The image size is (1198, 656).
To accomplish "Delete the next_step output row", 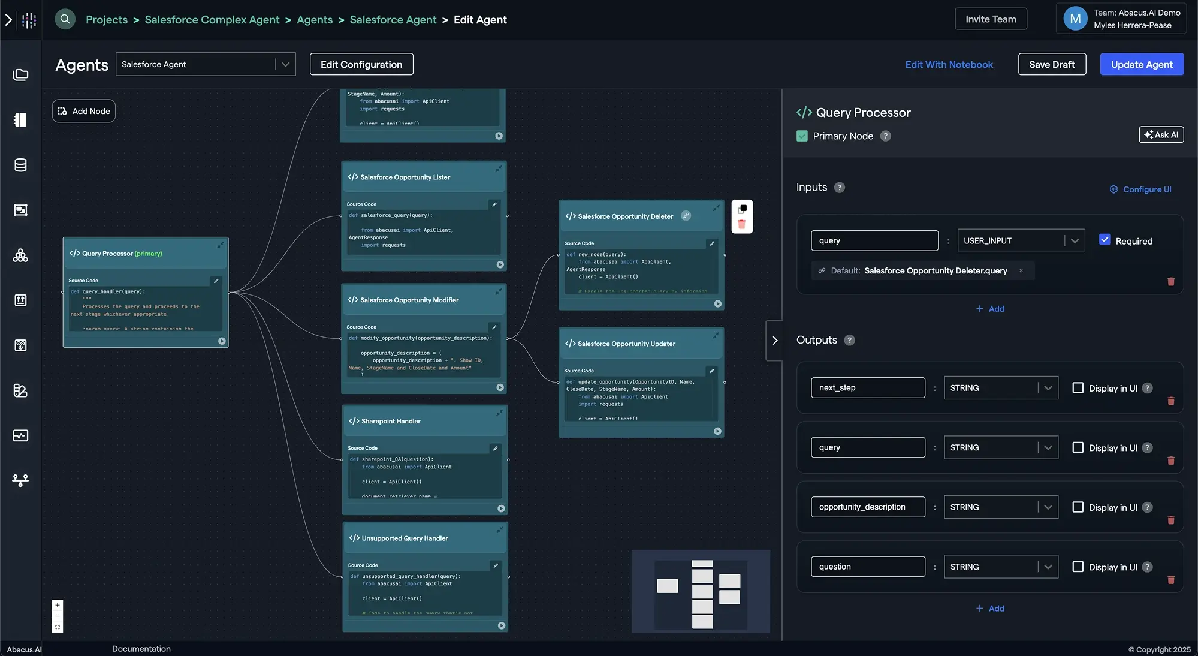I will pyautogui.click(x=1170, y=401).
